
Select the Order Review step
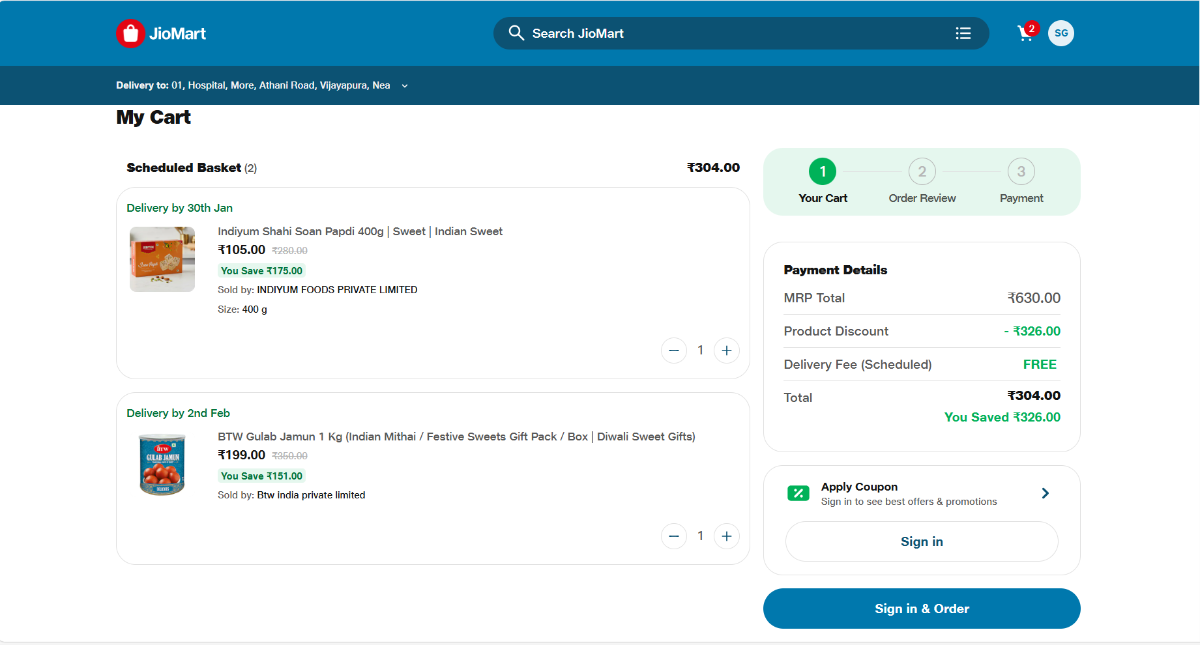[x=922, y=172]
